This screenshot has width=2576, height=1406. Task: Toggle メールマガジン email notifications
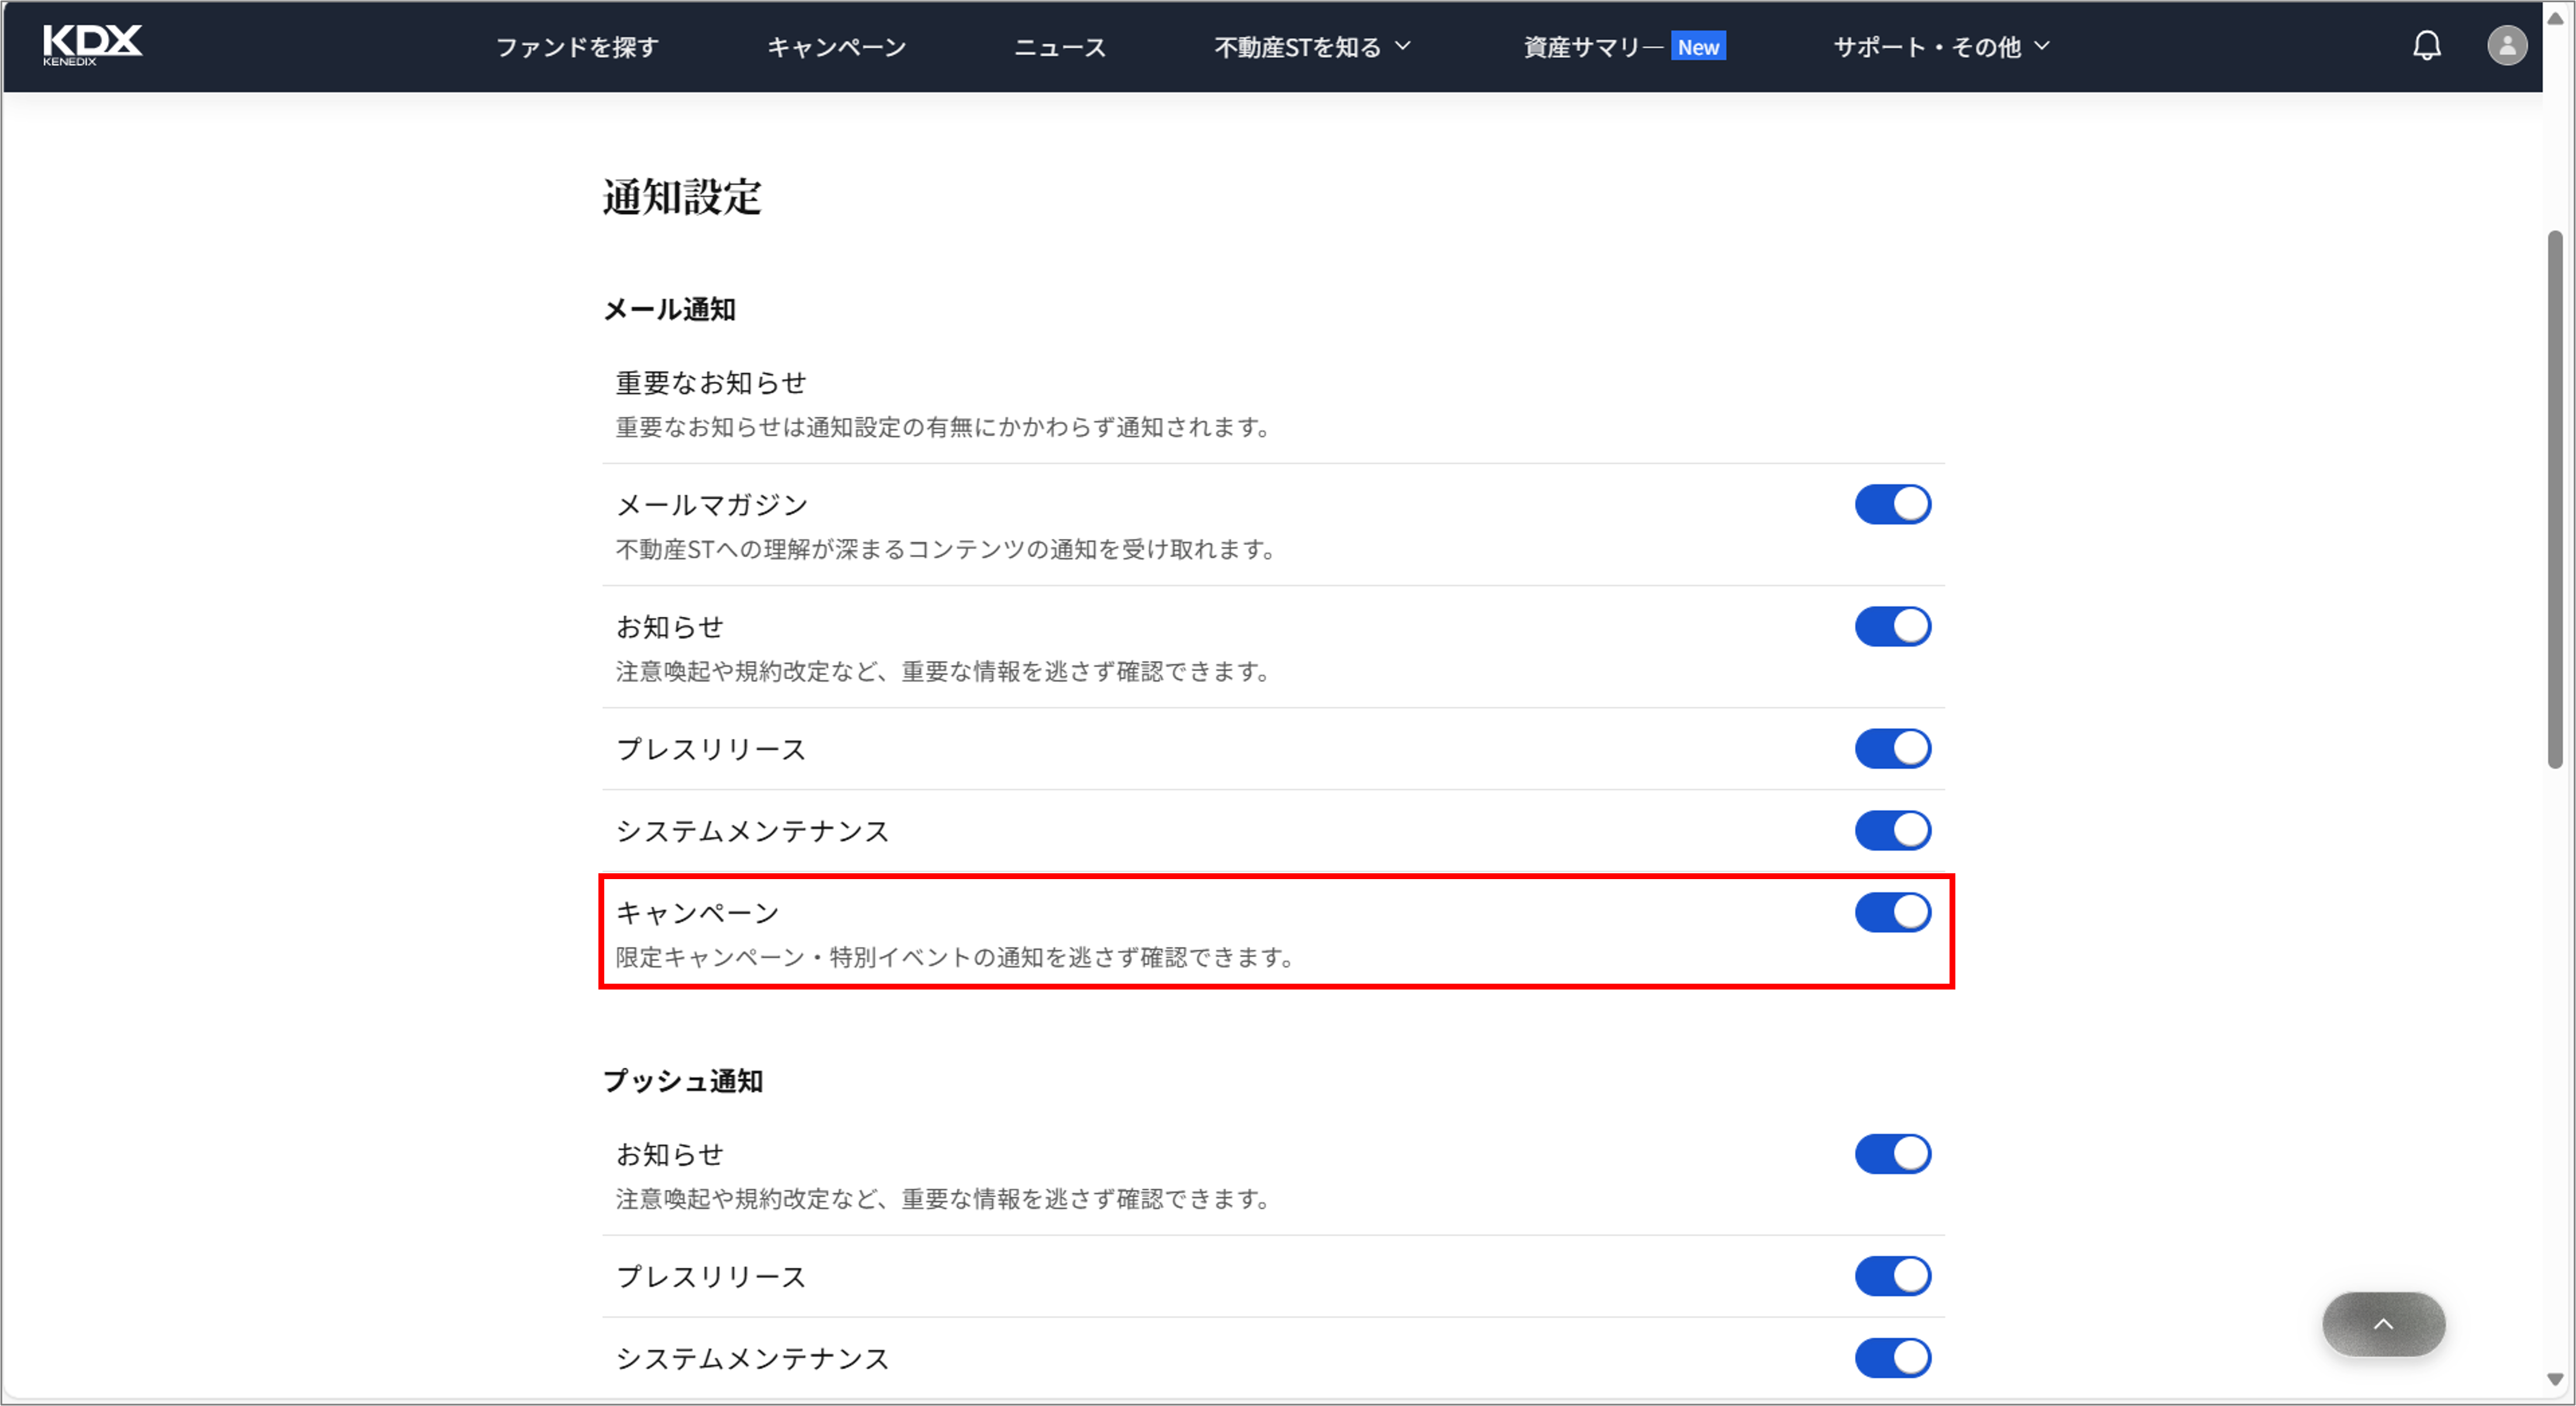[1892, 505]
